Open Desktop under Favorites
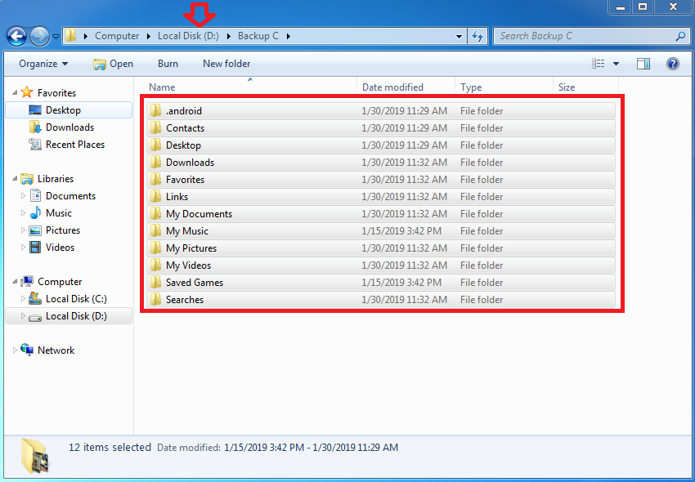Image resolution: width=695 pixels, height=482 pixels. (69, 109)
